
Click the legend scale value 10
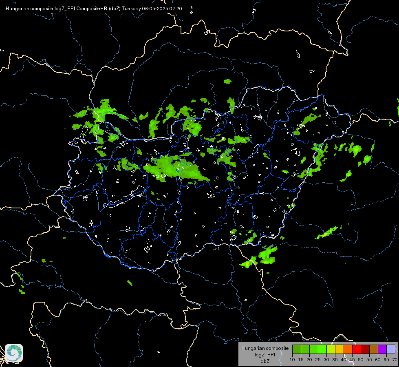pos(292,360)
